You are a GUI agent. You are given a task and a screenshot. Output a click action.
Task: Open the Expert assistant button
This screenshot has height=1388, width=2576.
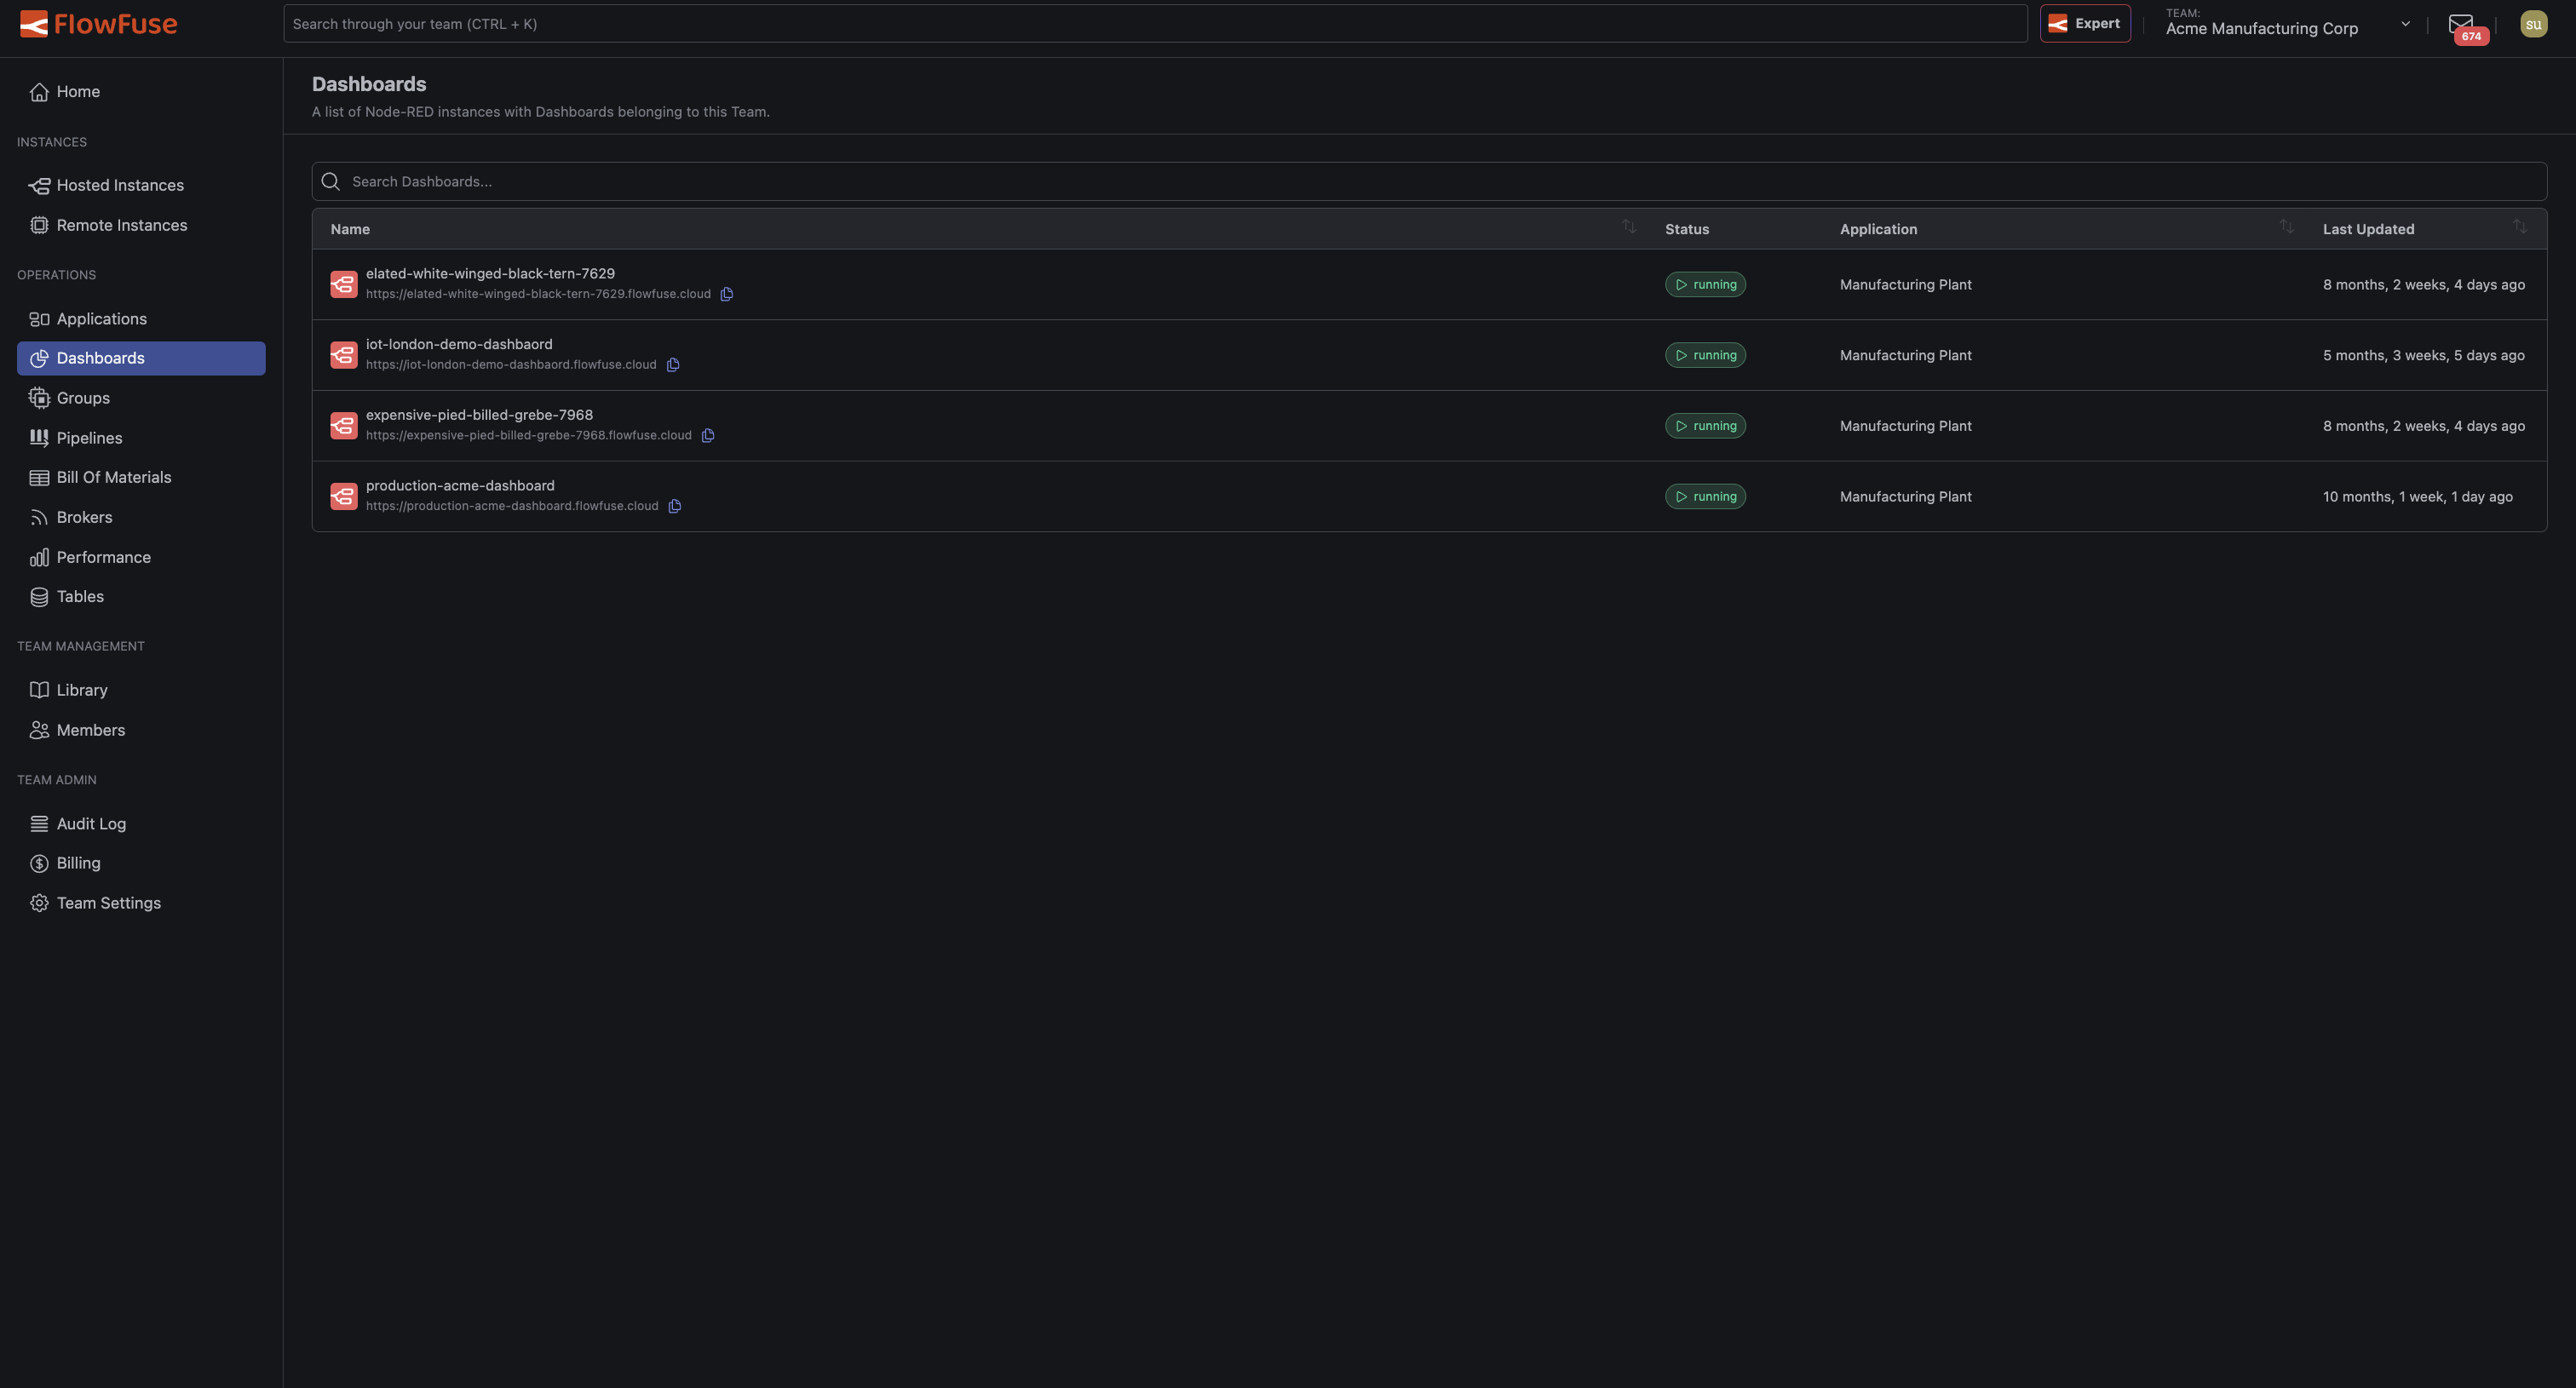[2085, 23]
